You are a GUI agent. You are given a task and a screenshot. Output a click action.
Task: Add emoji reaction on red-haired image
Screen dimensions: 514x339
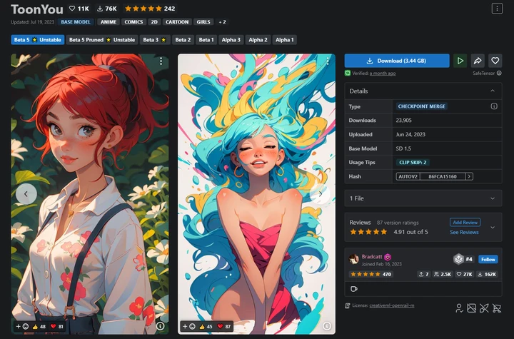[x=23, y=327]
